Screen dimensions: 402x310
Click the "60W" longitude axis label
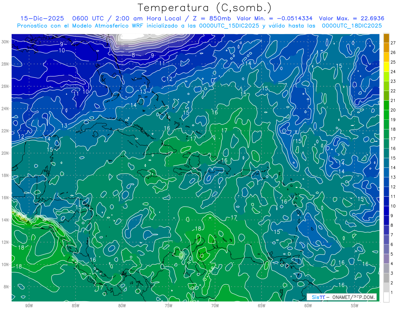tap(308, 306)
